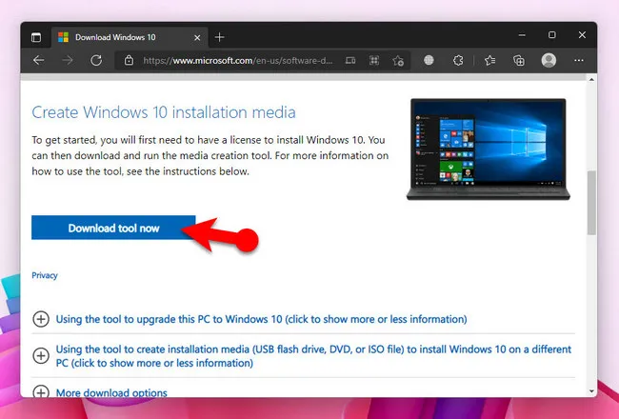
Task: Click the 'Create Windows 10 installation media' heading
Action: (x=164, y=112)
